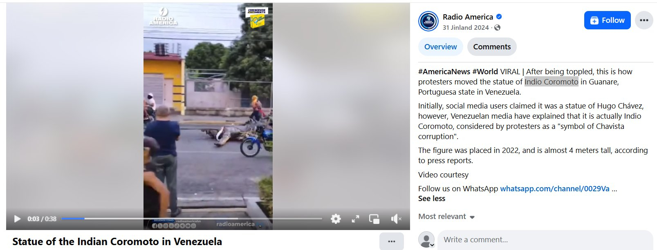Click the video progress bar
Viewport: 657px width, 250px height.
(191, 219)
